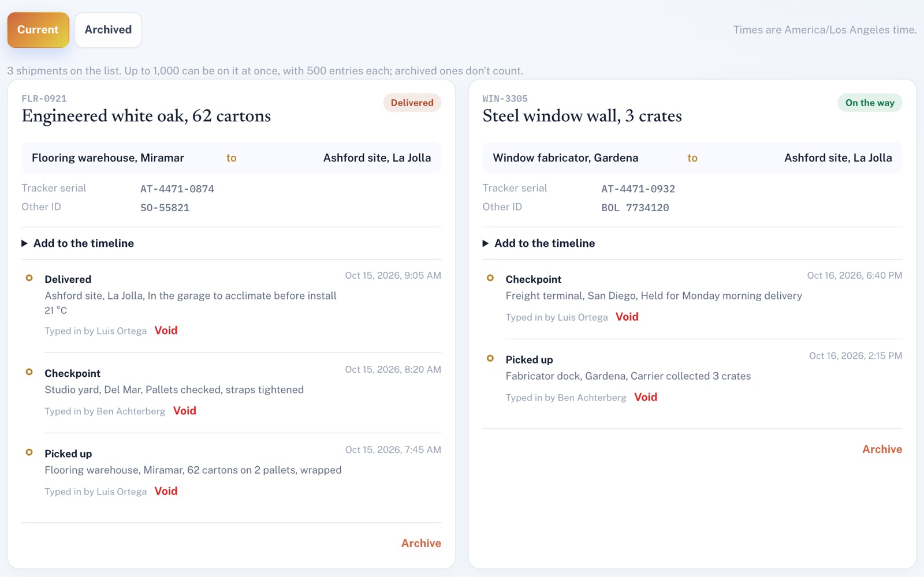Click Fabricator dock, Gardena note
The image size is (924, 577).
tap(628, 376)
